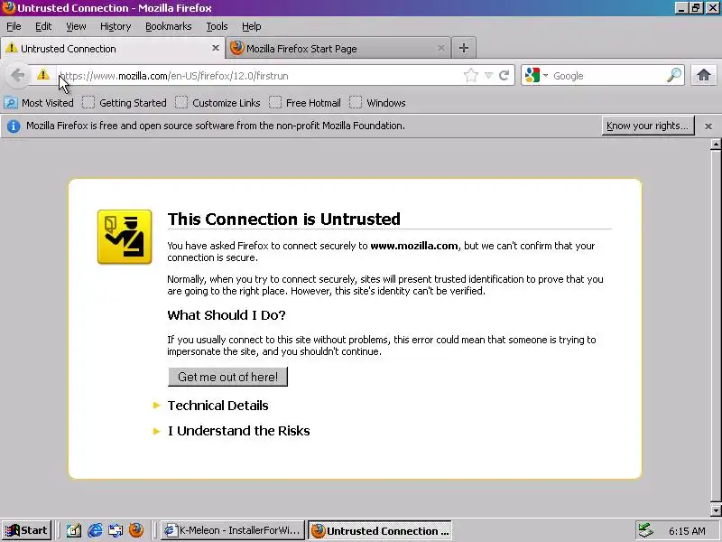
Task: Go to the Home page
Action: pos(703,75)
